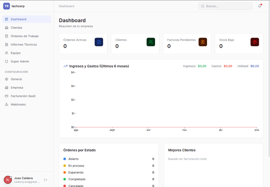Open notifications via the bell icon
The width and height of the screenshot is (270, 187).
click(x=259, y=6)
